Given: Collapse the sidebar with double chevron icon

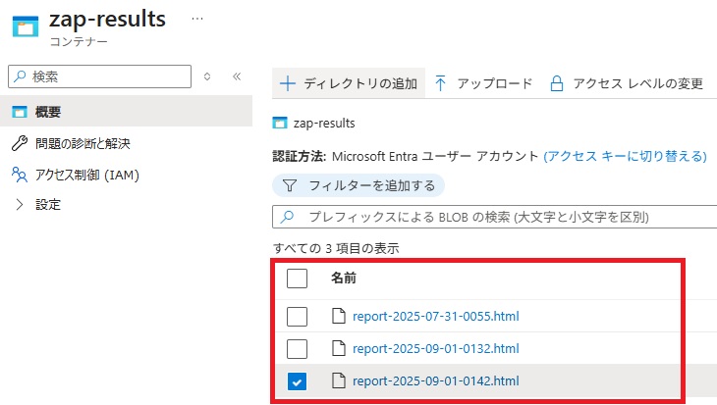Looking at the screenshot, I should [x=236, y=76].
